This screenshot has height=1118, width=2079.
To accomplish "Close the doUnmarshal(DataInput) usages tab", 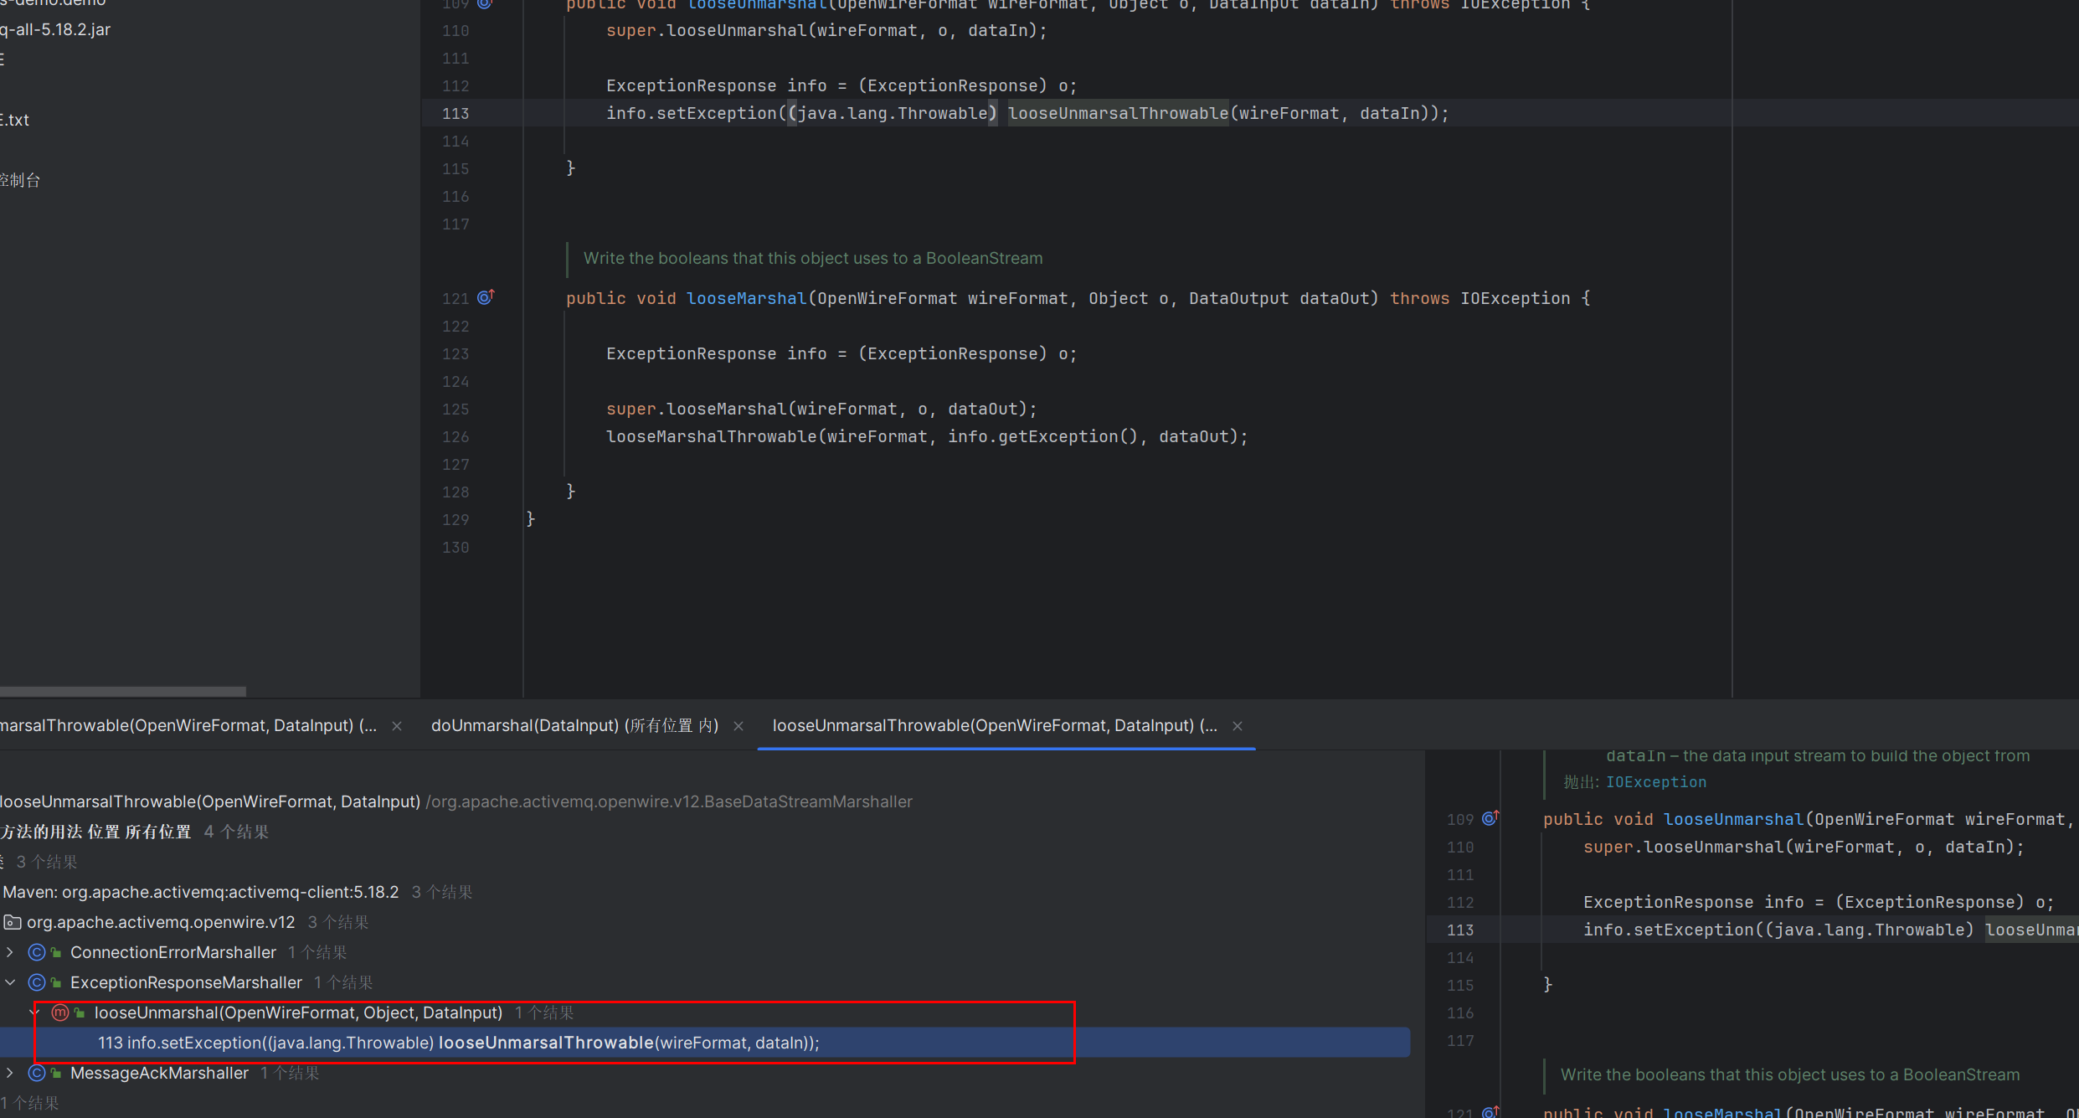I will pyautogui.click(x=738, y=726).
